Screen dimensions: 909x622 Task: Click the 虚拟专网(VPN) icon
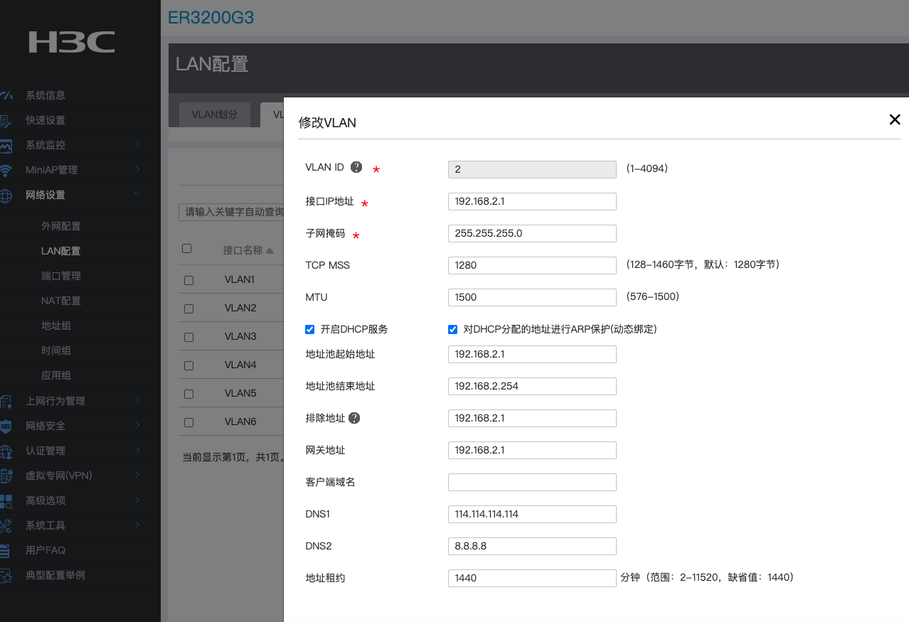click(x=6, y=476)
